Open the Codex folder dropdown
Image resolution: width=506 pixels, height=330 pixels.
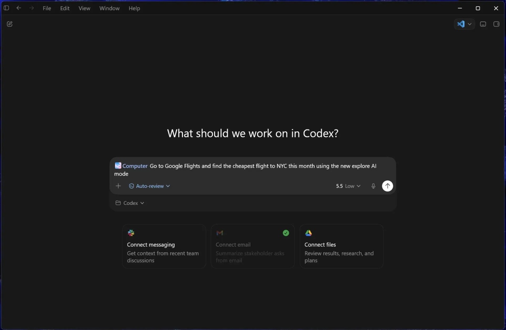(130, 203)
